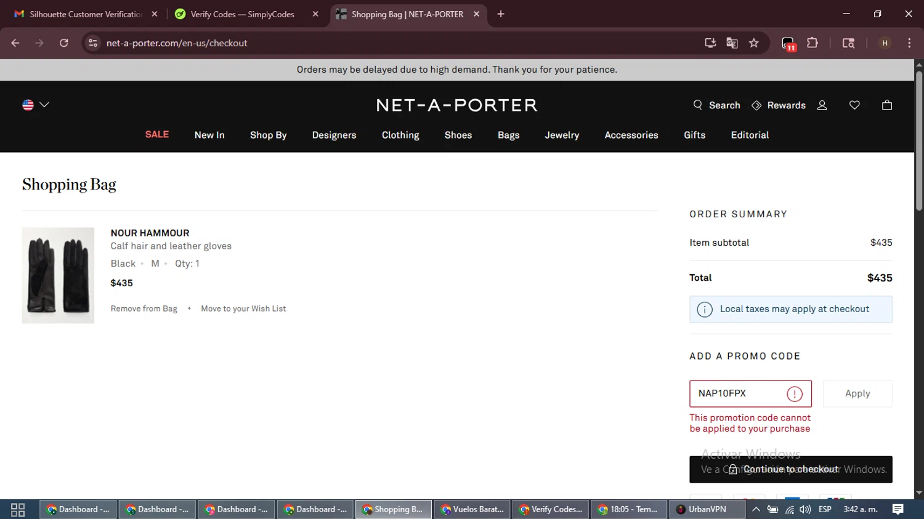Click the browser back arrow
Image resolution: width=924 pixels, height=519 pixels.
[15, 43]
